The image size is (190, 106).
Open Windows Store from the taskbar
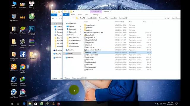click(x=36, y=104)
